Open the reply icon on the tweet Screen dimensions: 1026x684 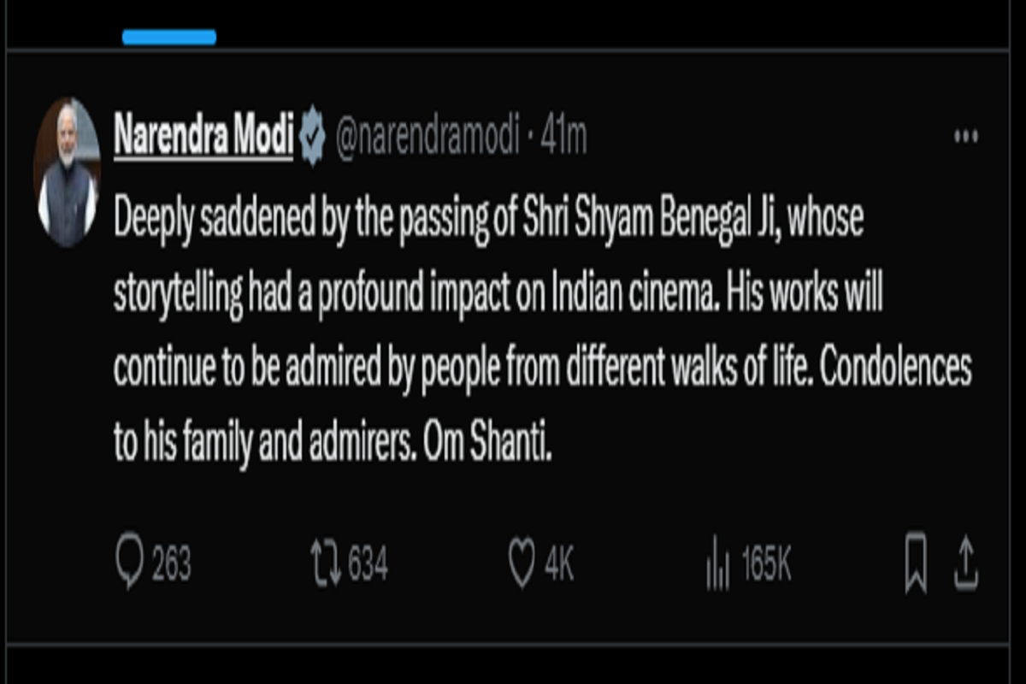[129, 565]
